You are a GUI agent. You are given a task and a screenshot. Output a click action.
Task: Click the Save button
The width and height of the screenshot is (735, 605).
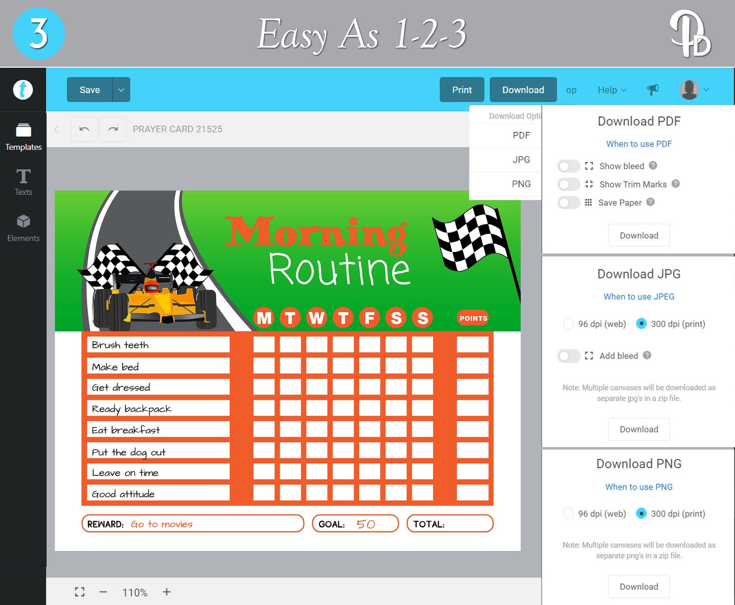click(x=90, y=89)
